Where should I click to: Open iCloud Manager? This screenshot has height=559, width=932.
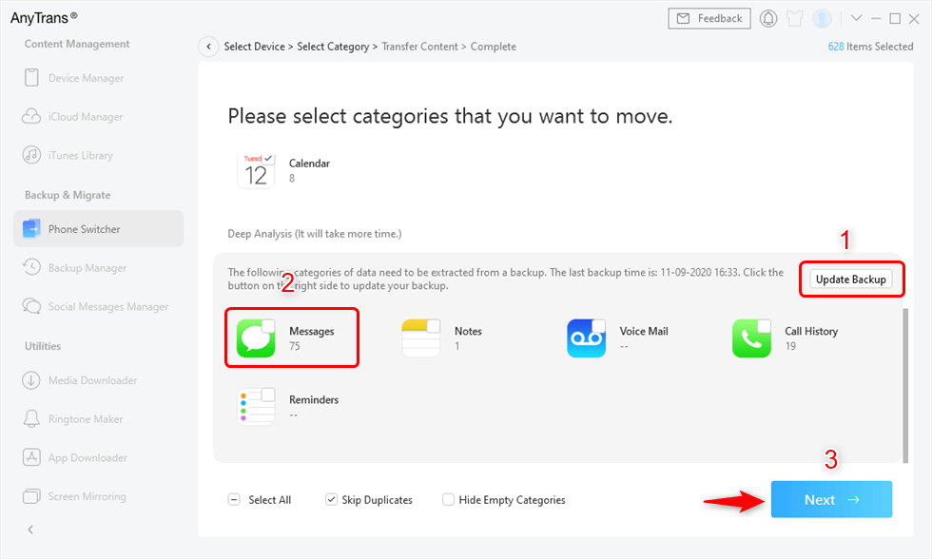click(86, 116)
